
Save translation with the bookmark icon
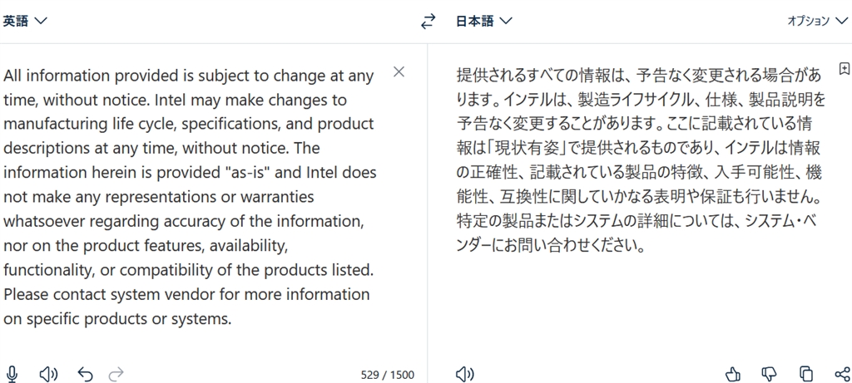pyautogui.click(x=844, y=68)
